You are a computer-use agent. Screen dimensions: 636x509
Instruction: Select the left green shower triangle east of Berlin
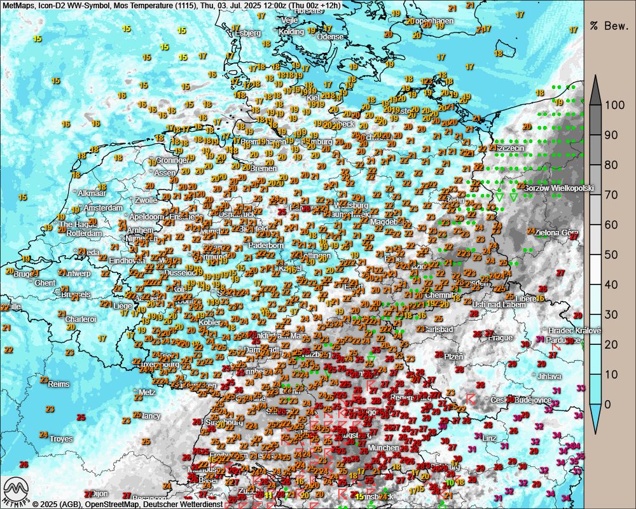[x=500, y=197]
